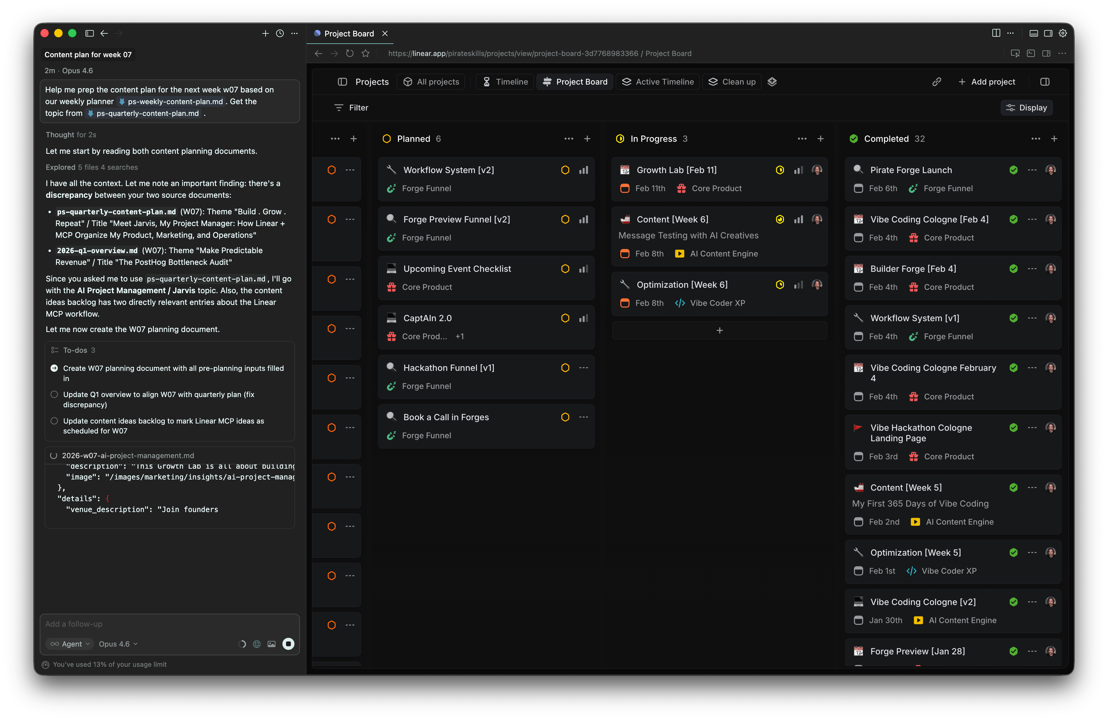This screenshot has width=1108, height=720.
Task: Enable web search in the follow-up composer
Action: pyautogui.click(x=257, y=644)
